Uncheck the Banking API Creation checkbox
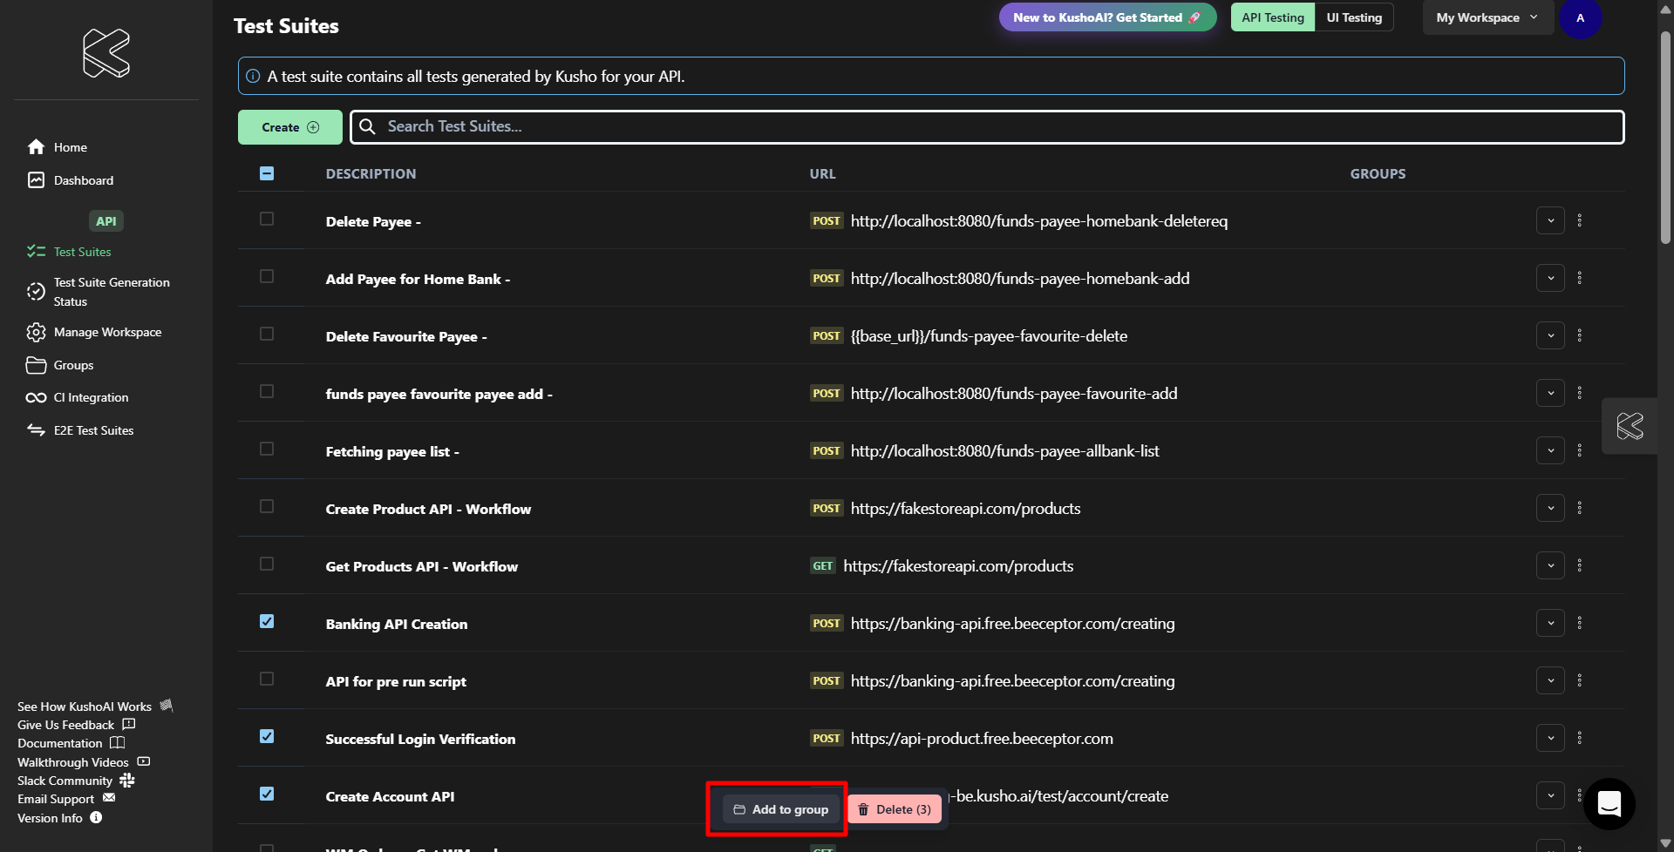1674x852 pixels. tap(267, 621)
